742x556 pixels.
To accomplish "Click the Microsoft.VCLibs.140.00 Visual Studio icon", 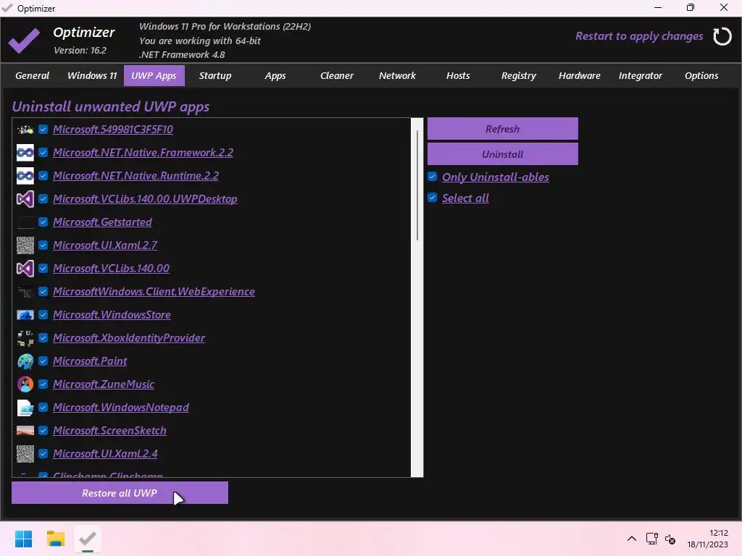I will pos(25,269).
